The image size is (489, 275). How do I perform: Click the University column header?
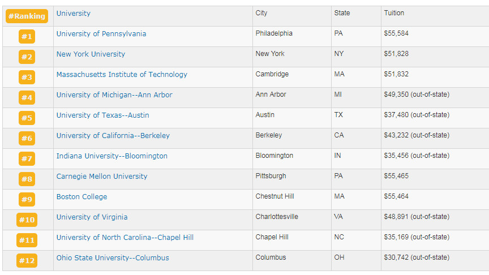74,14
